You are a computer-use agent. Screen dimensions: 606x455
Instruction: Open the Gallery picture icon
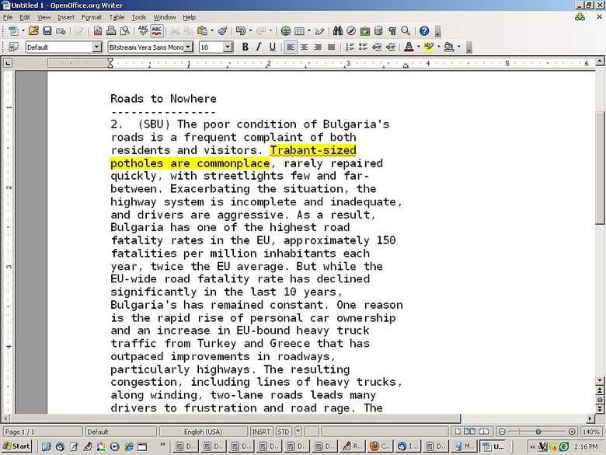click(x=365, y=31)
